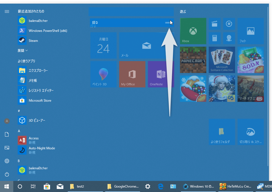Viewport: 272px width, 192px height.
Task: Click the A letter header in app list
Action: click(19, 131)
